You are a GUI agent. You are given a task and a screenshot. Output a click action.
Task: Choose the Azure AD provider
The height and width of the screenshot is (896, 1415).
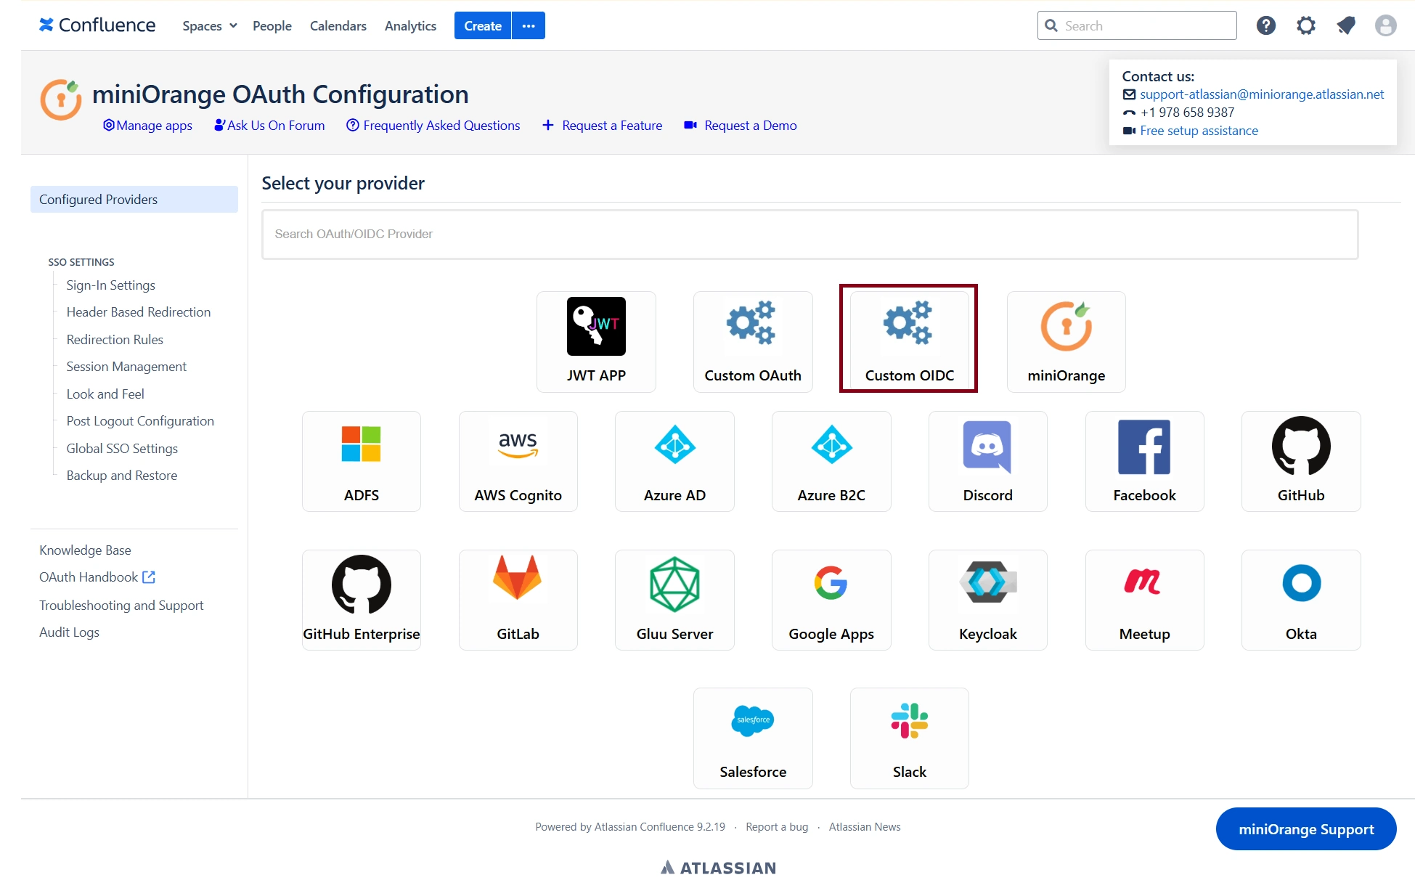[674, 461]
